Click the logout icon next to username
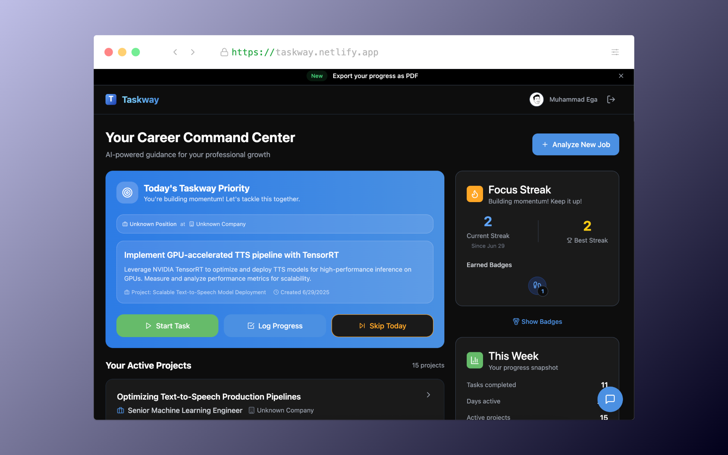This screenshot has height=455, width=728. pyautogui.click(x=611, y=99)
